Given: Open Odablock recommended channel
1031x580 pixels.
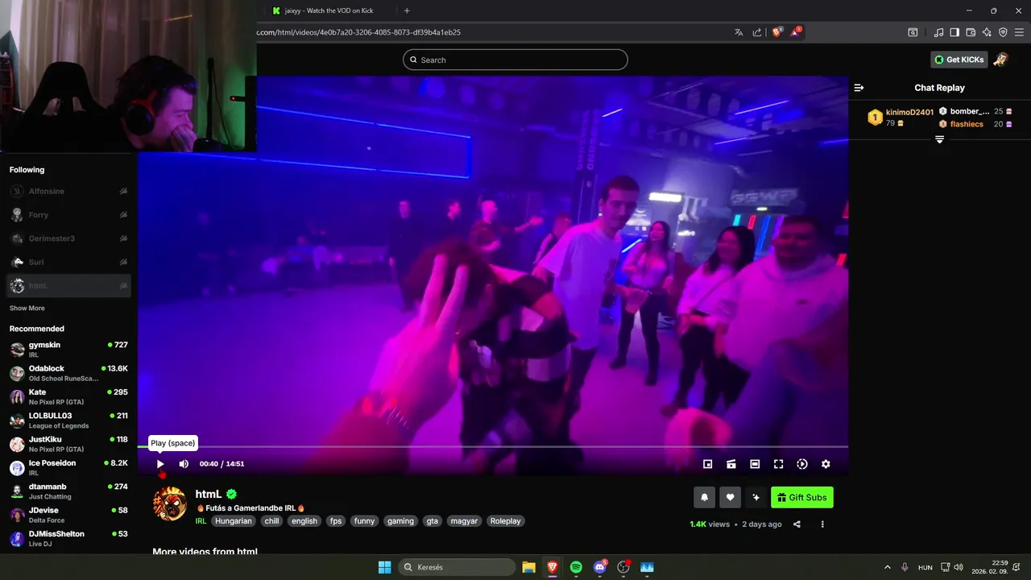Looking at the screenshot, I should (68, 373).
